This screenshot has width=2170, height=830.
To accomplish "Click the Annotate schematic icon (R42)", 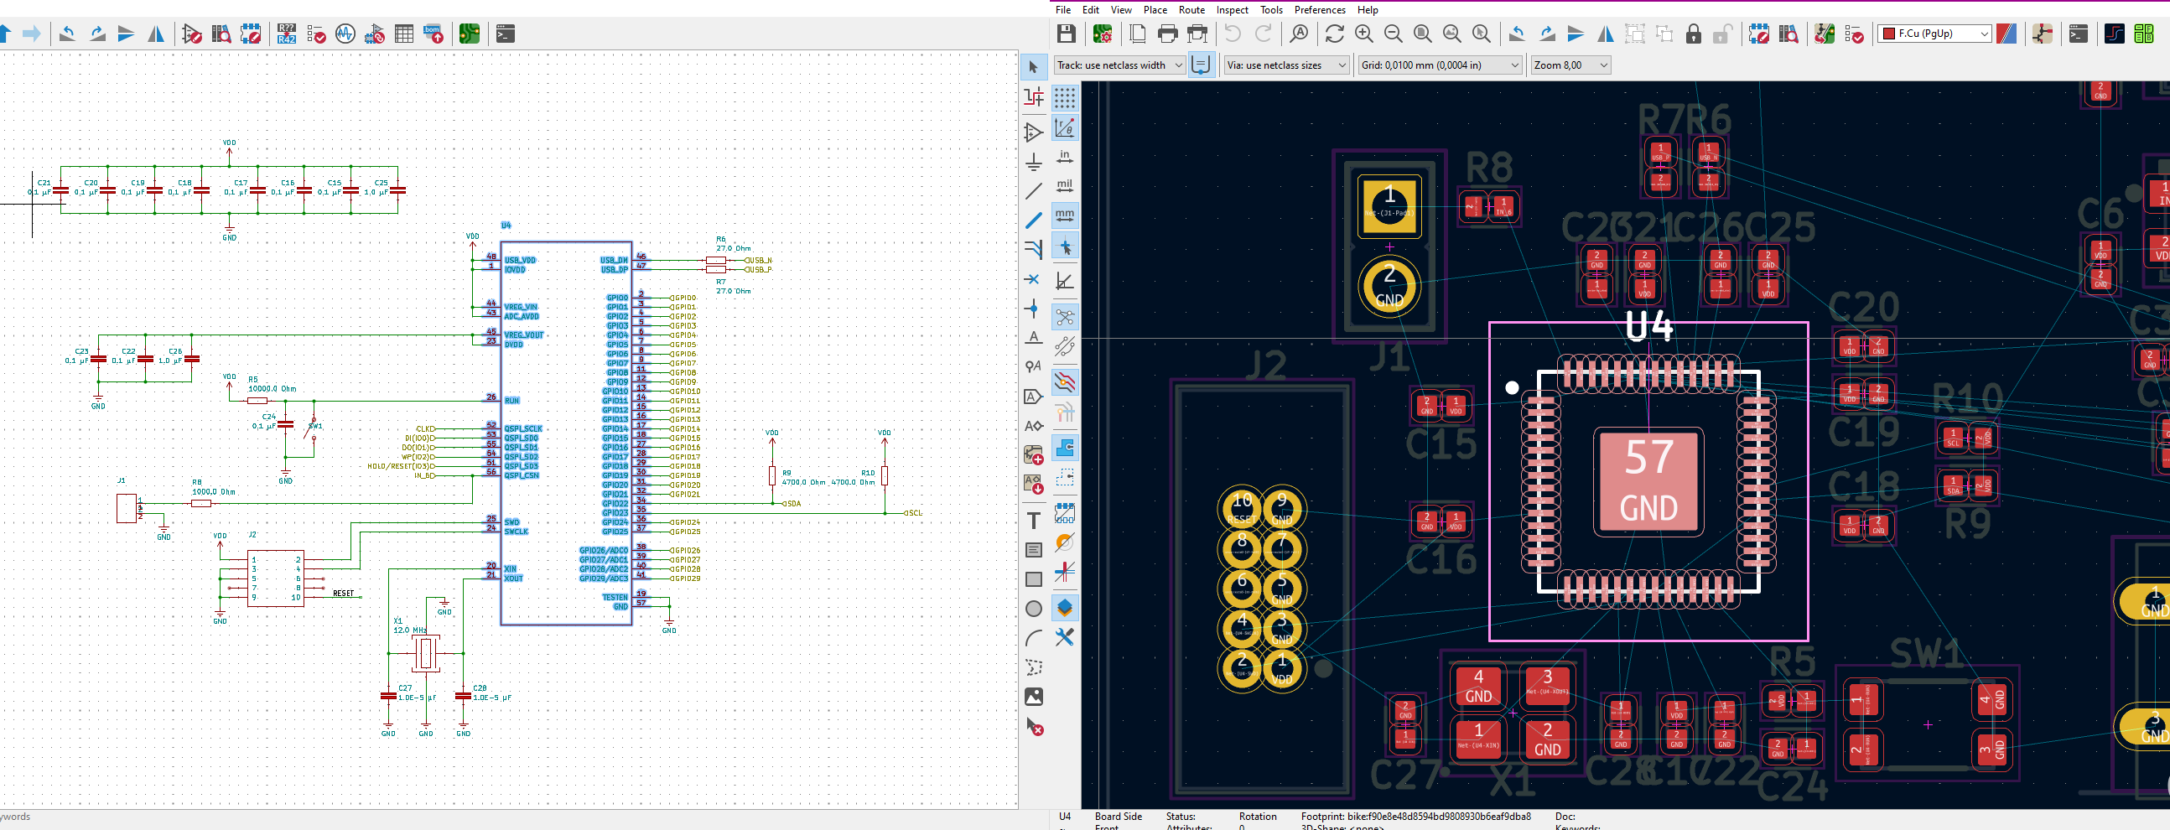I will 287,34.
